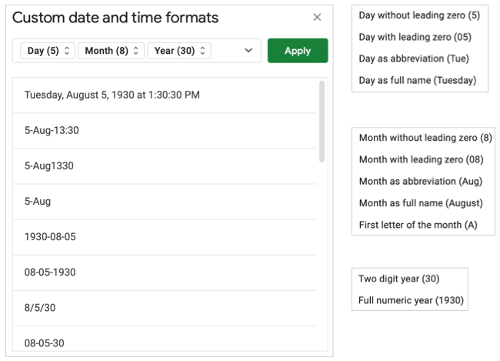Screen dimensions: 500x361
Task: Click the green Apply button
Action: tap(298, 51)
